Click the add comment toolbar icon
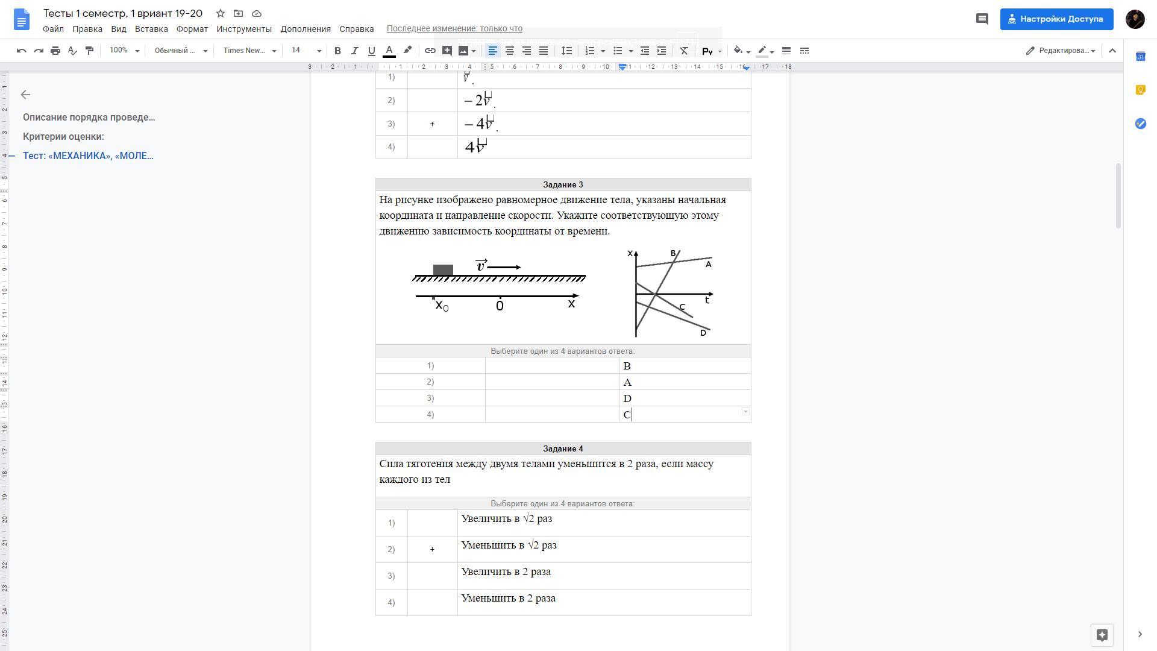 447,51
